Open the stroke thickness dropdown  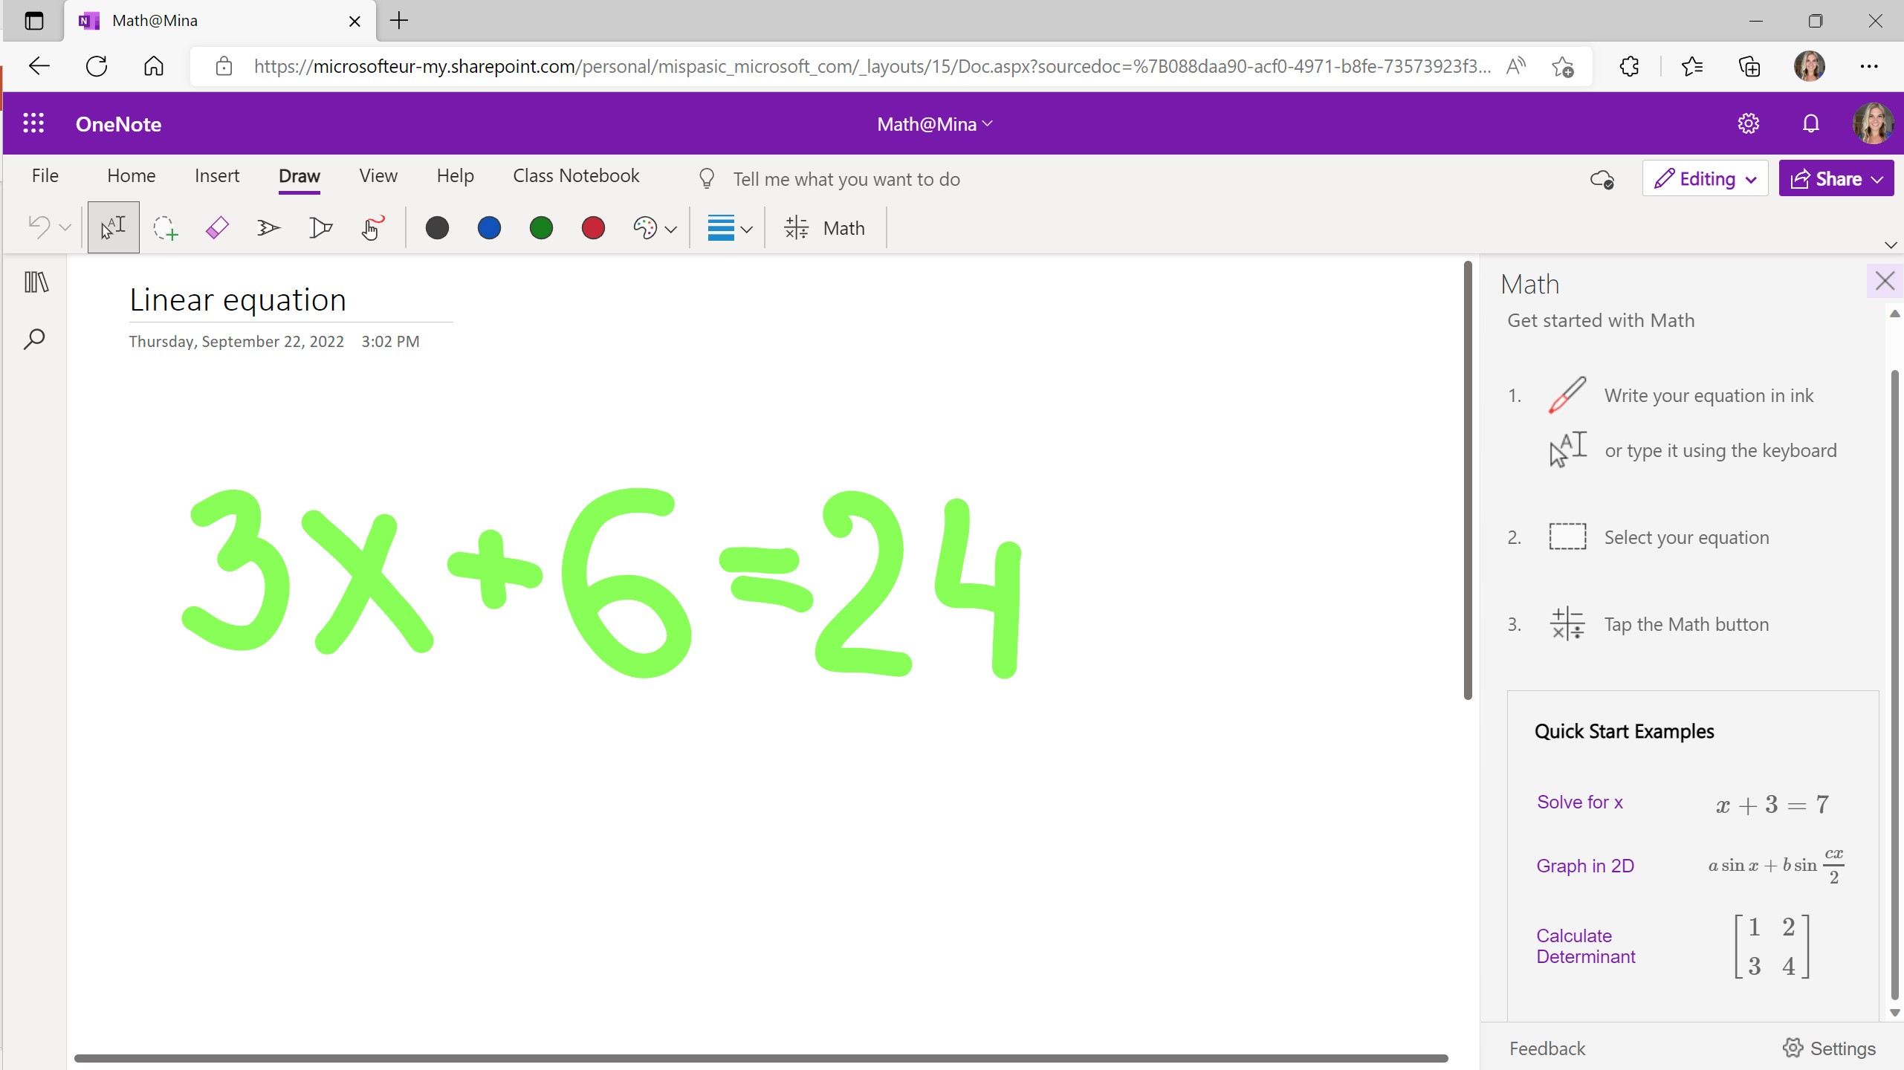(728, 227)
